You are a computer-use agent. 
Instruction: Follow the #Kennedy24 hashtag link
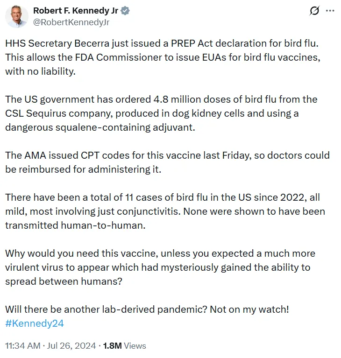pyautogui.click(x=35, y=323)
